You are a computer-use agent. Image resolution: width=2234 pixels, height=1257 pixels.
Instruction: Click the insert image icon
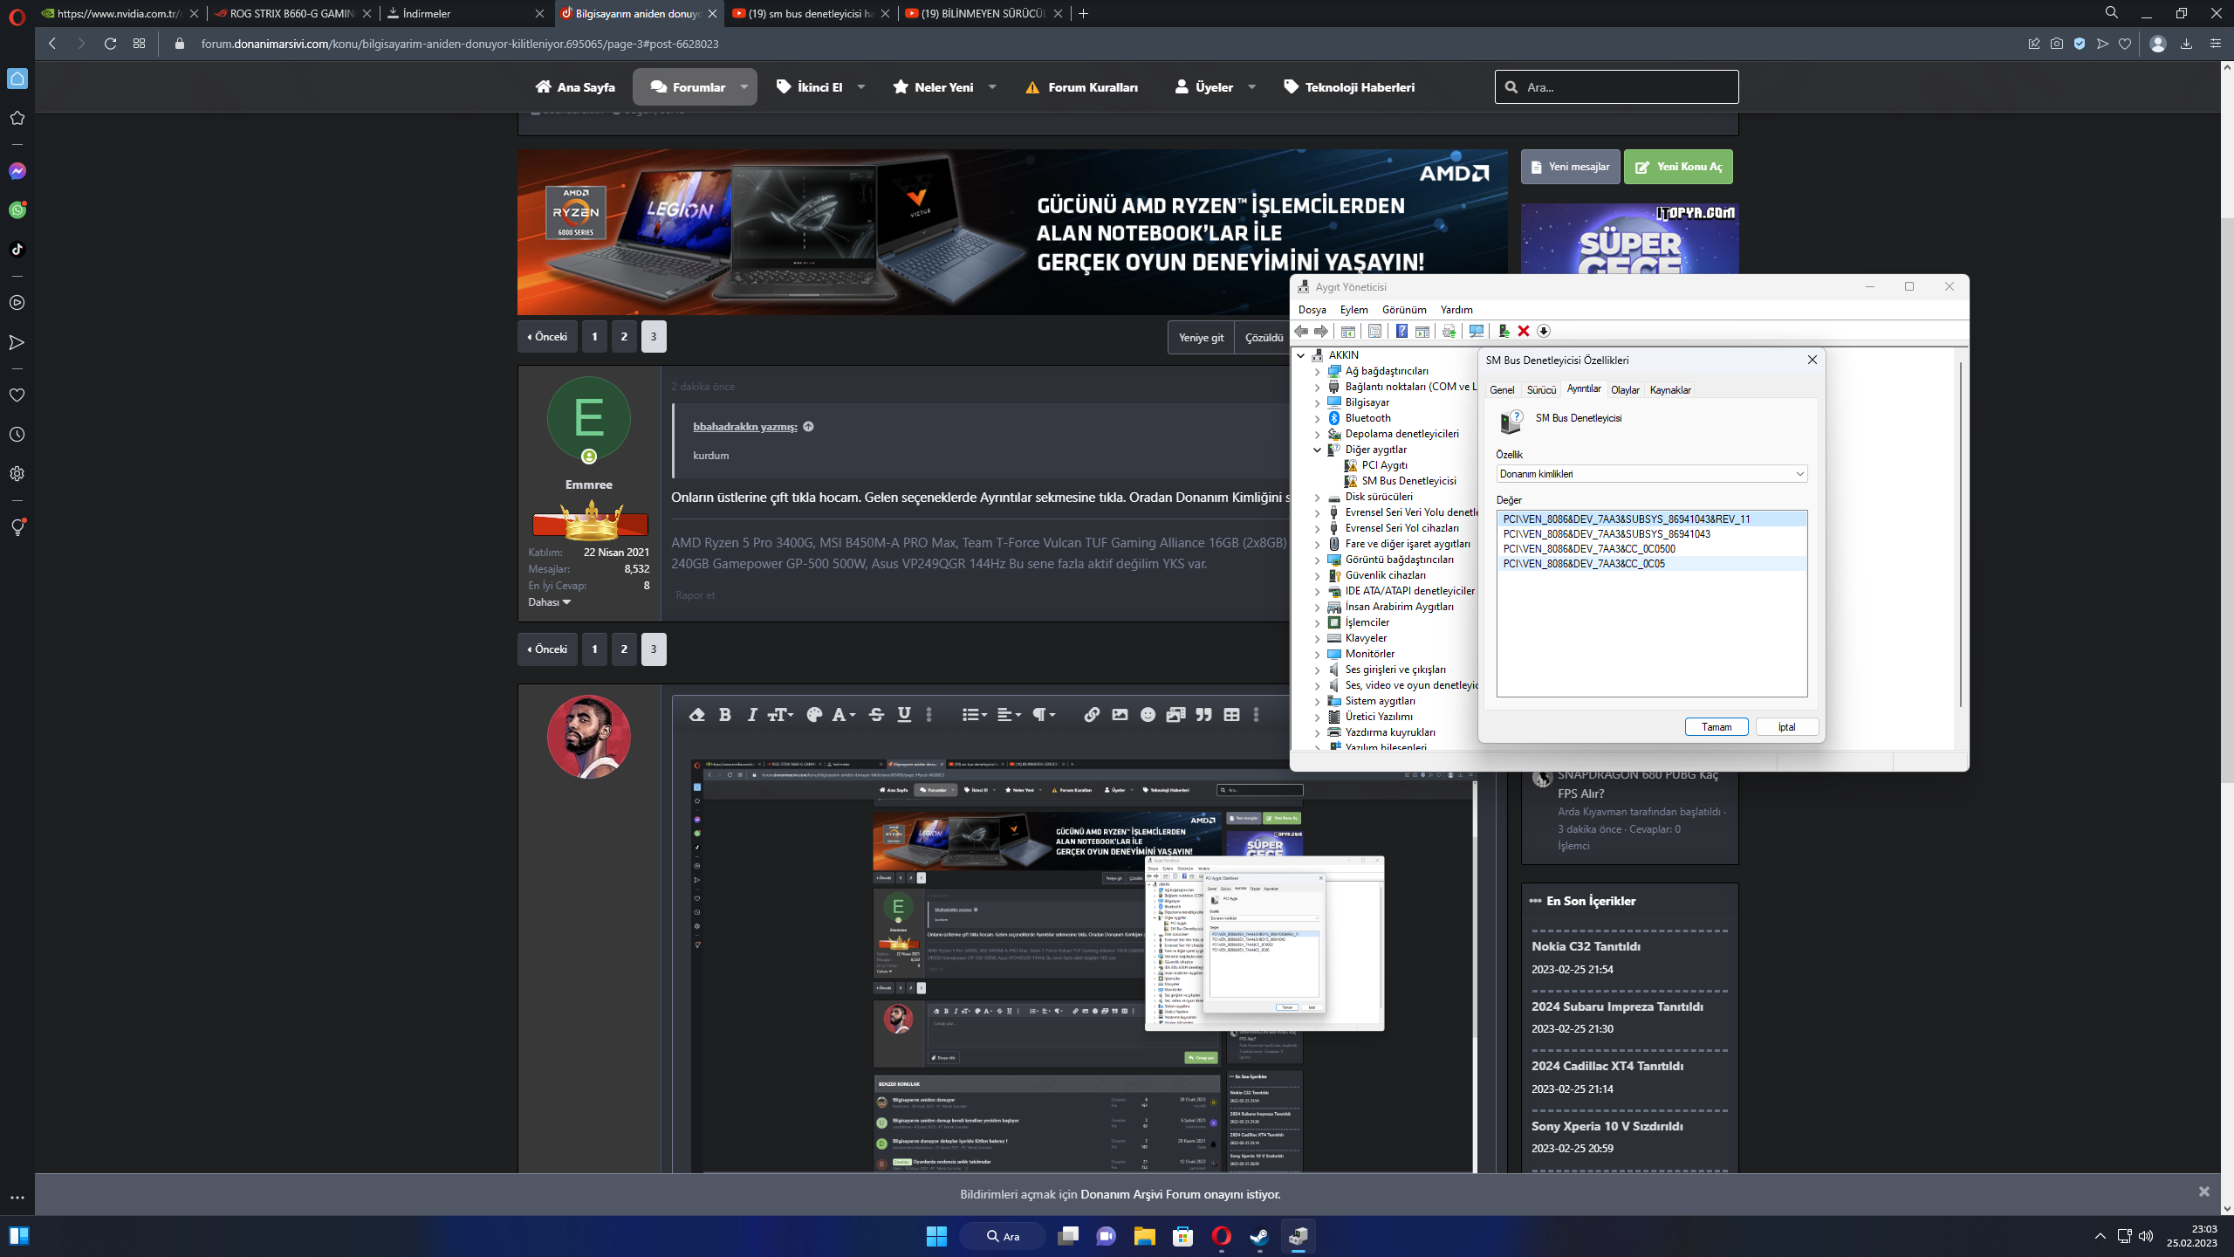pyautogui.click(x=1120, y=715)
